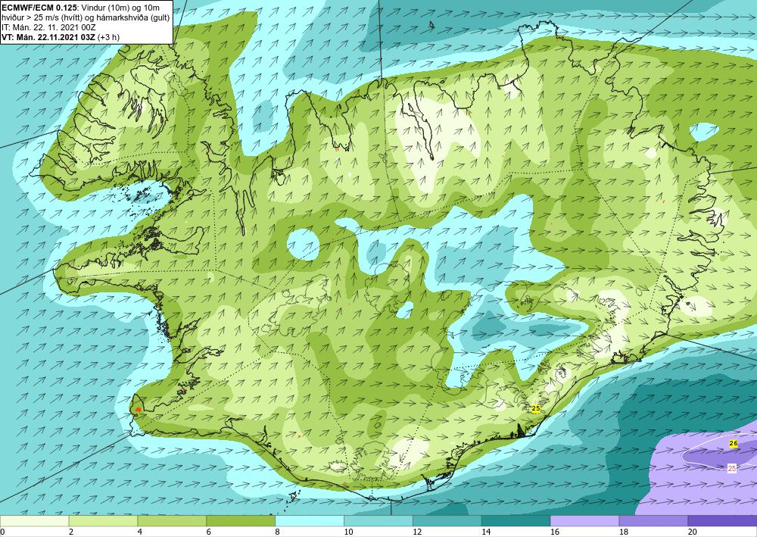Screen dimensions: 757x537
Task: Click the dark purple swatch above 20 m/s
Action: point(722,521)
